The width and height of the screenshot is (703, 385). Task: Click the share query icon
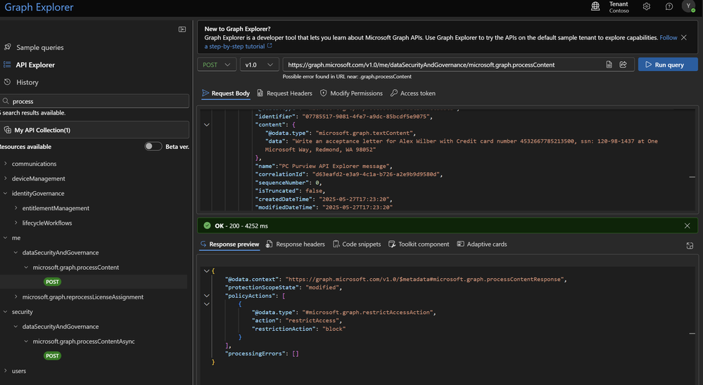pos(623,65)
